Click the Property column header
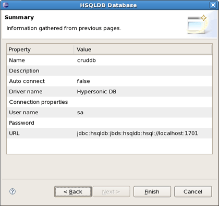219x206 pixels. [x=40, y=50]
